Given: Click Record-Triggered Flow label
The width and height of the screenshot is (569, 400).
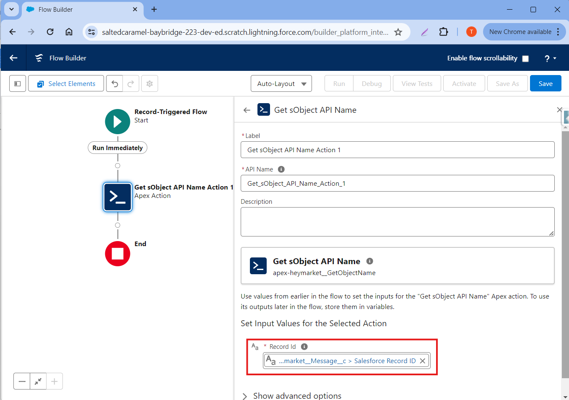Looking at the screenshot, I should point(171,112).
